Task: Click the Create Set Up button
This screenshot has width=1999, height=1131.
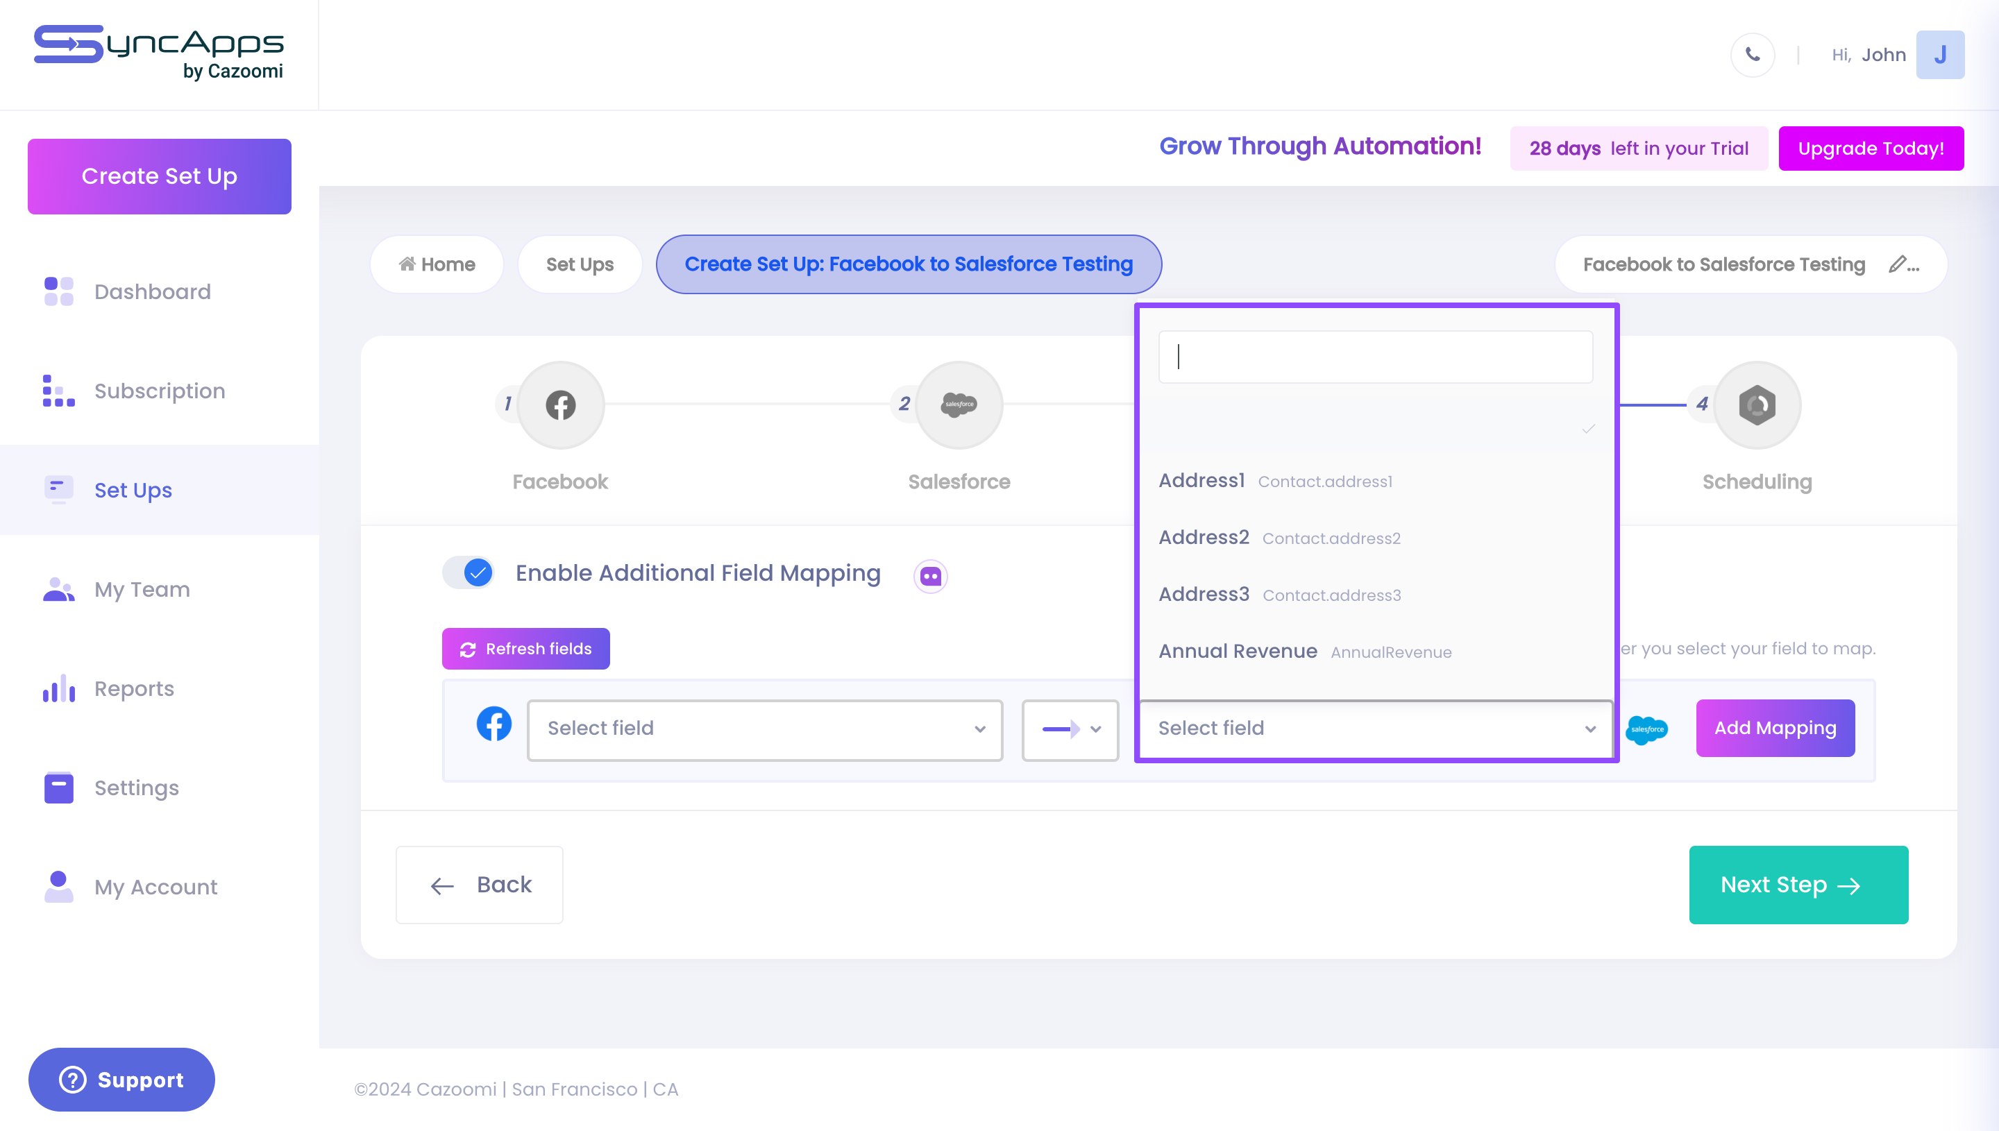Action: point(159,176)
